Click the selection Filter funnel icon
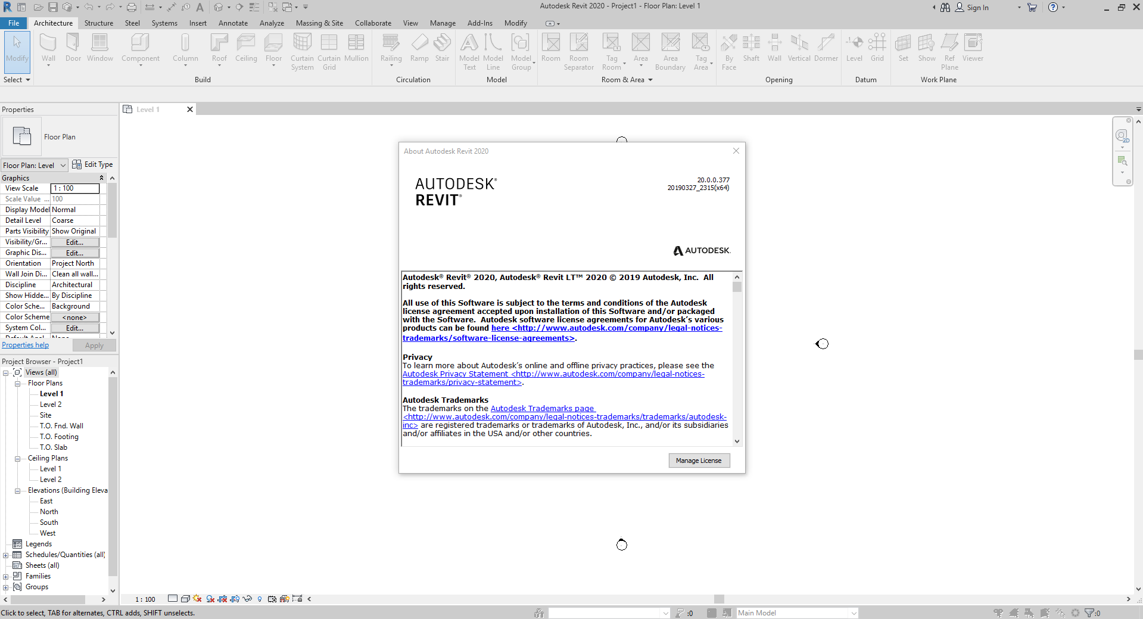Screen dimensions: 1143x619 tap(1089, 613)
